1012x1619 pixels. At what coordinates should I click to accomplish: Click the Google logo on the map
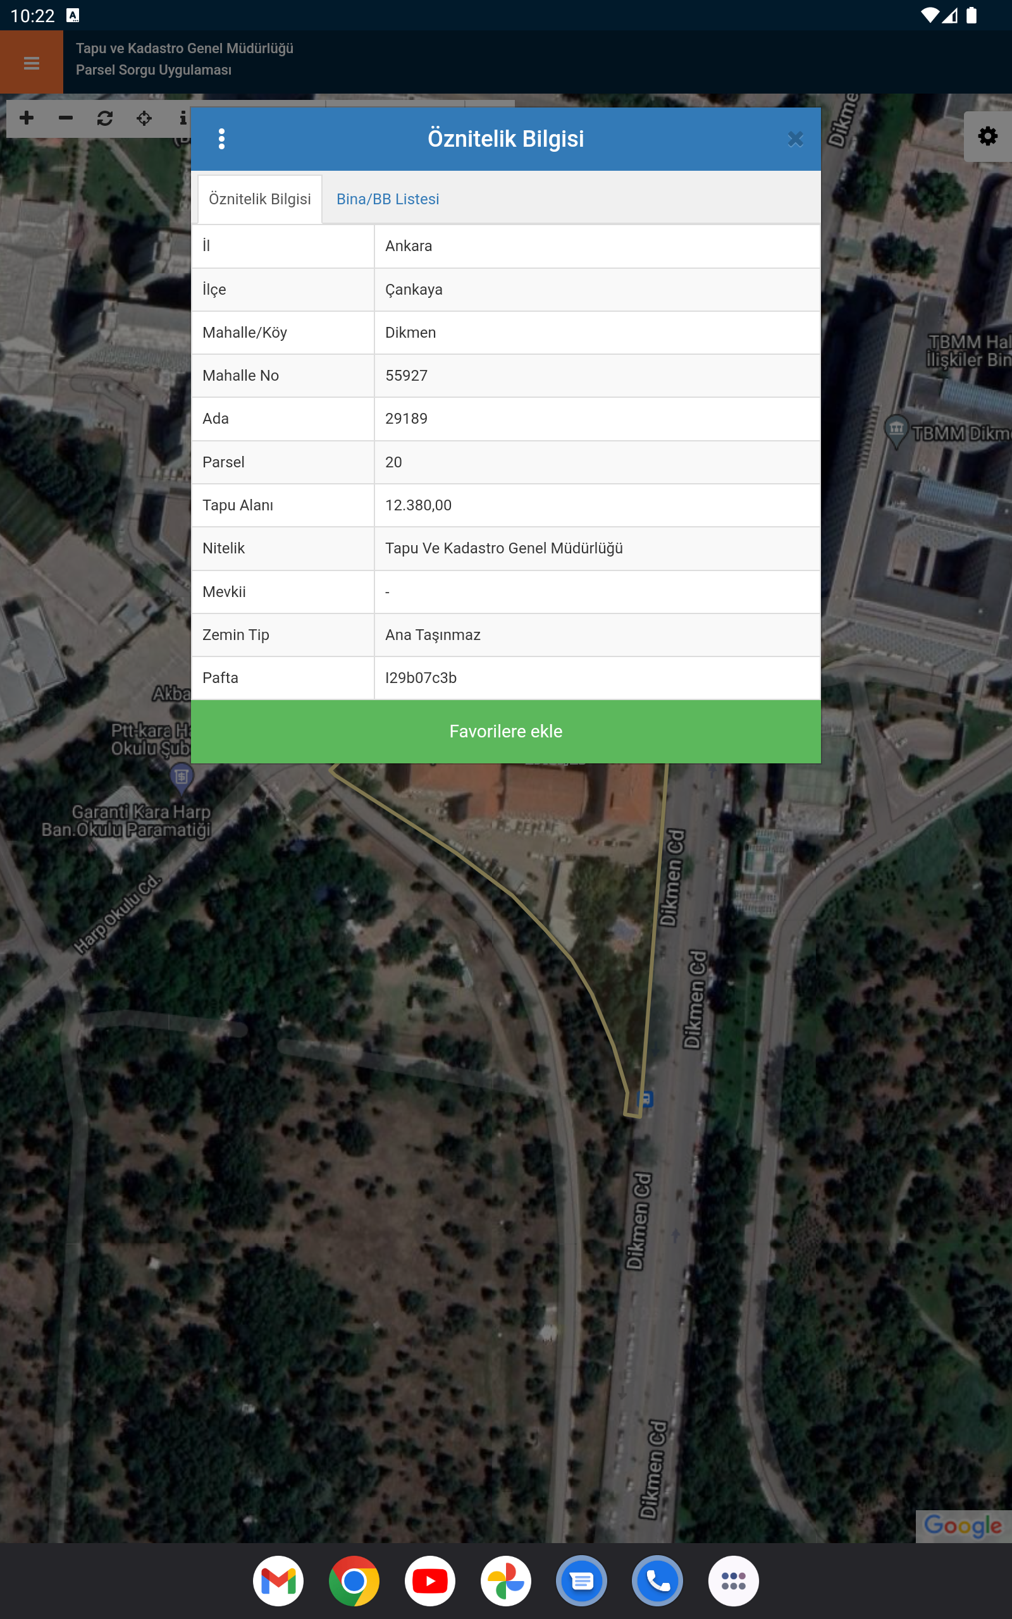click(963, 1526)
